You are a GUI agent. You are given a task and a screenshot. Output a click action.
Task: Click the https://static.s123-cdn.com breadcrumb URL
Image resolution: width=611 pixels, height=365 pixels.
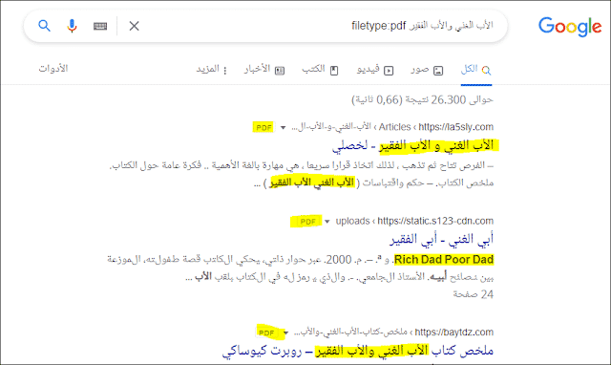coord(435,221)
